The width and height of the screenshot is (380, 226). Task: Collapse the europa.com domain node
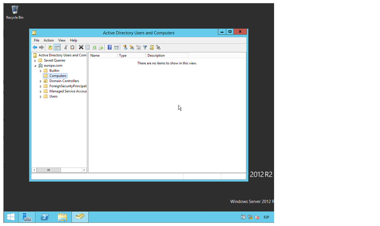tap(35, 66)
